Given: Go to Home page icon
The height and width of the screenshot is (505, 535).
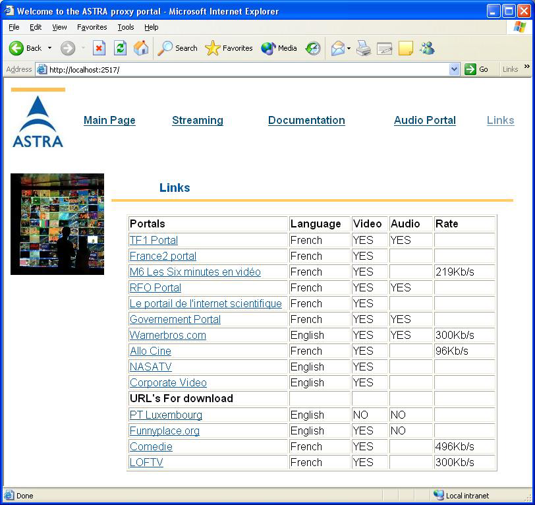Looking at the screenshot, I should 141,48.
